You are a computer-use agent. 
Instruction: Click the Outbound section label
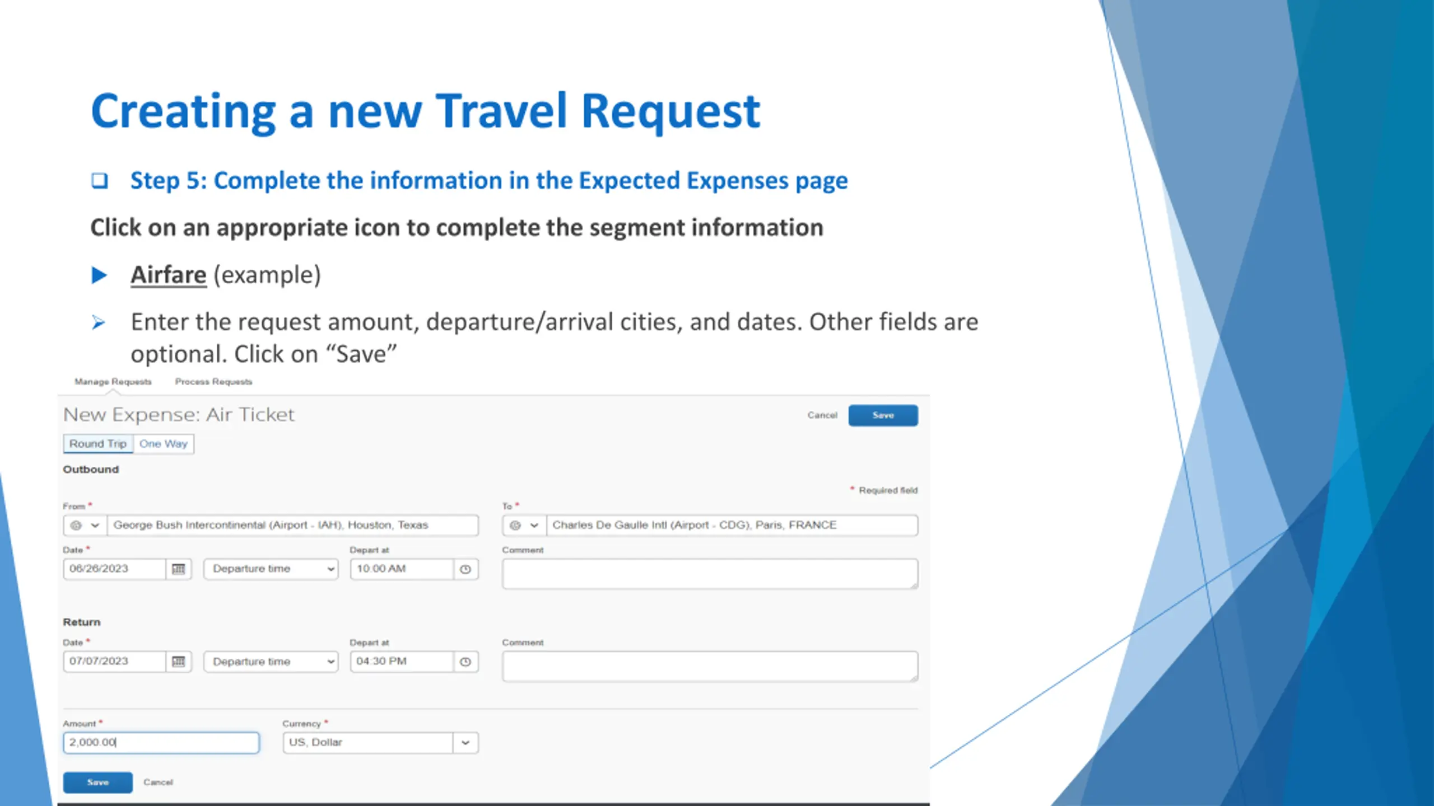click(x=91, y=470)
